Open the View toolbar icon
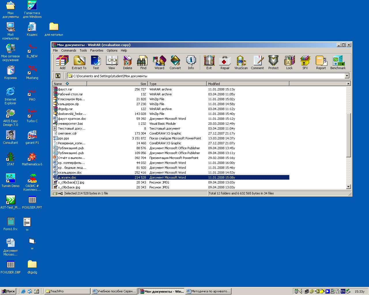Viewport: 369px width, 295px height. click(x=112, y=63)
